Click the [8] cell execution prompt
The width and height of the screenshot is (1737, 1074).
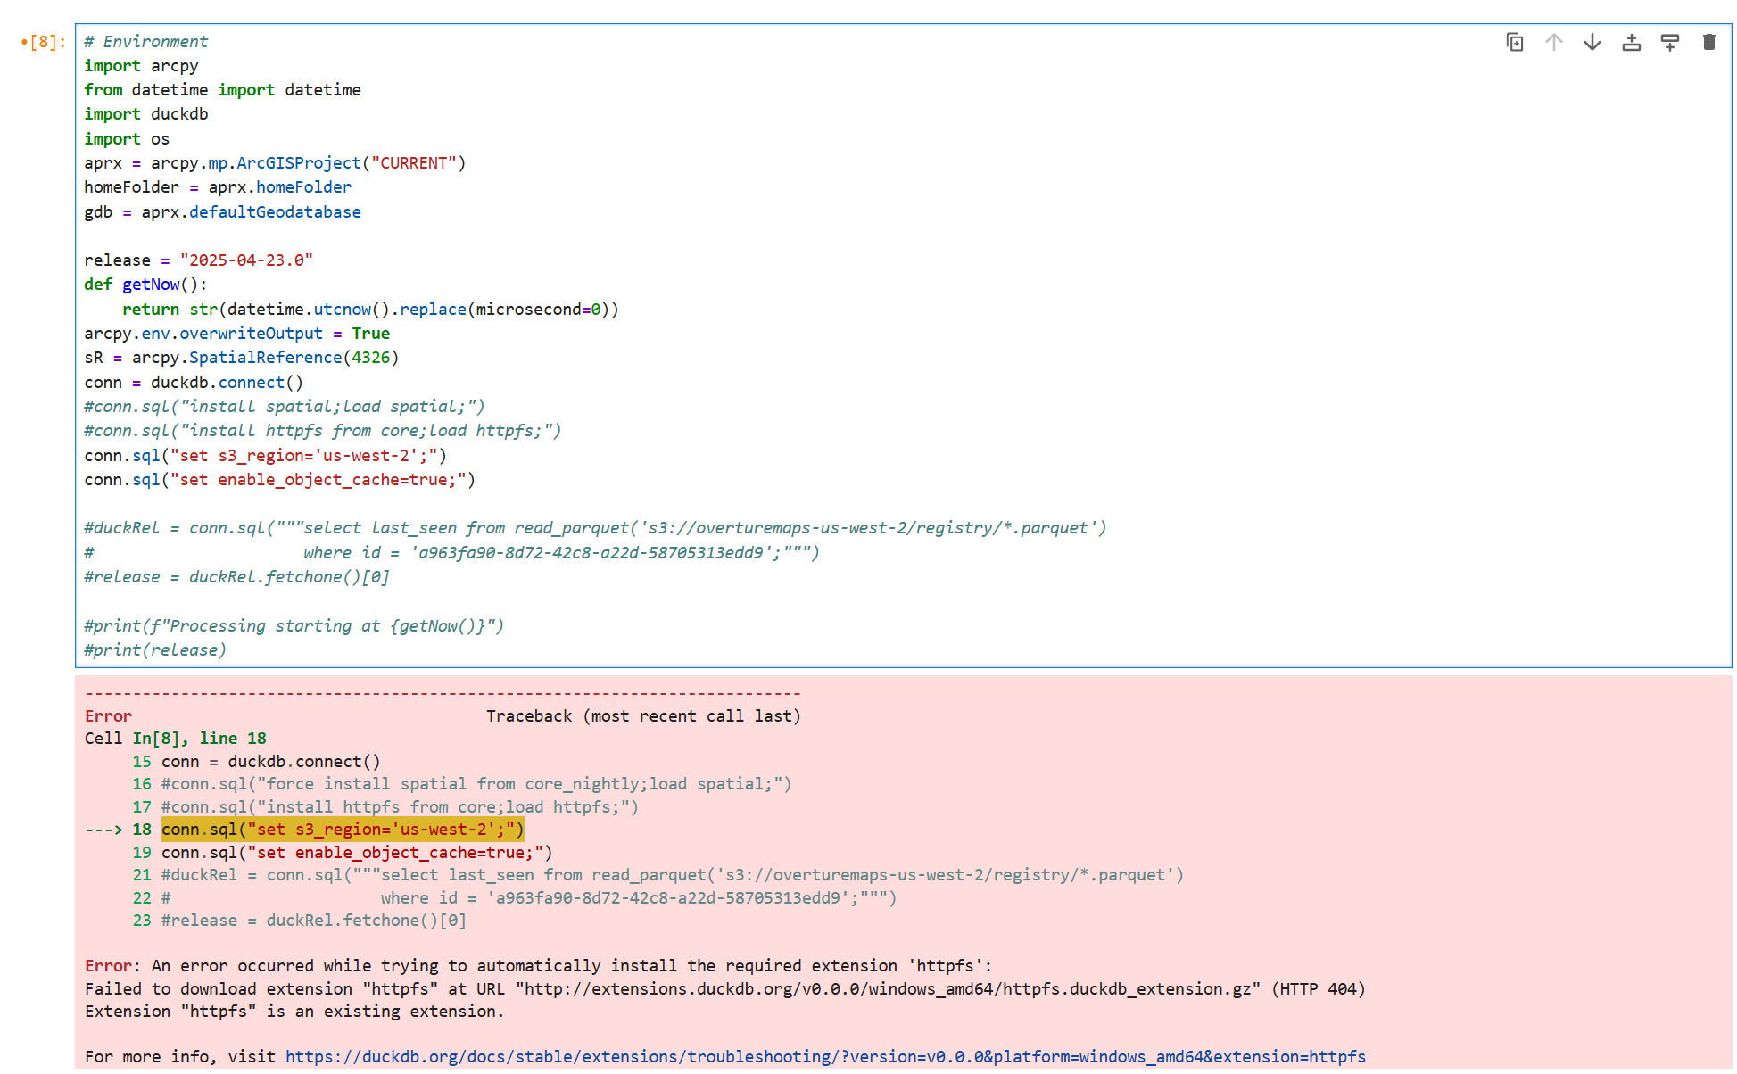[44, 42]
